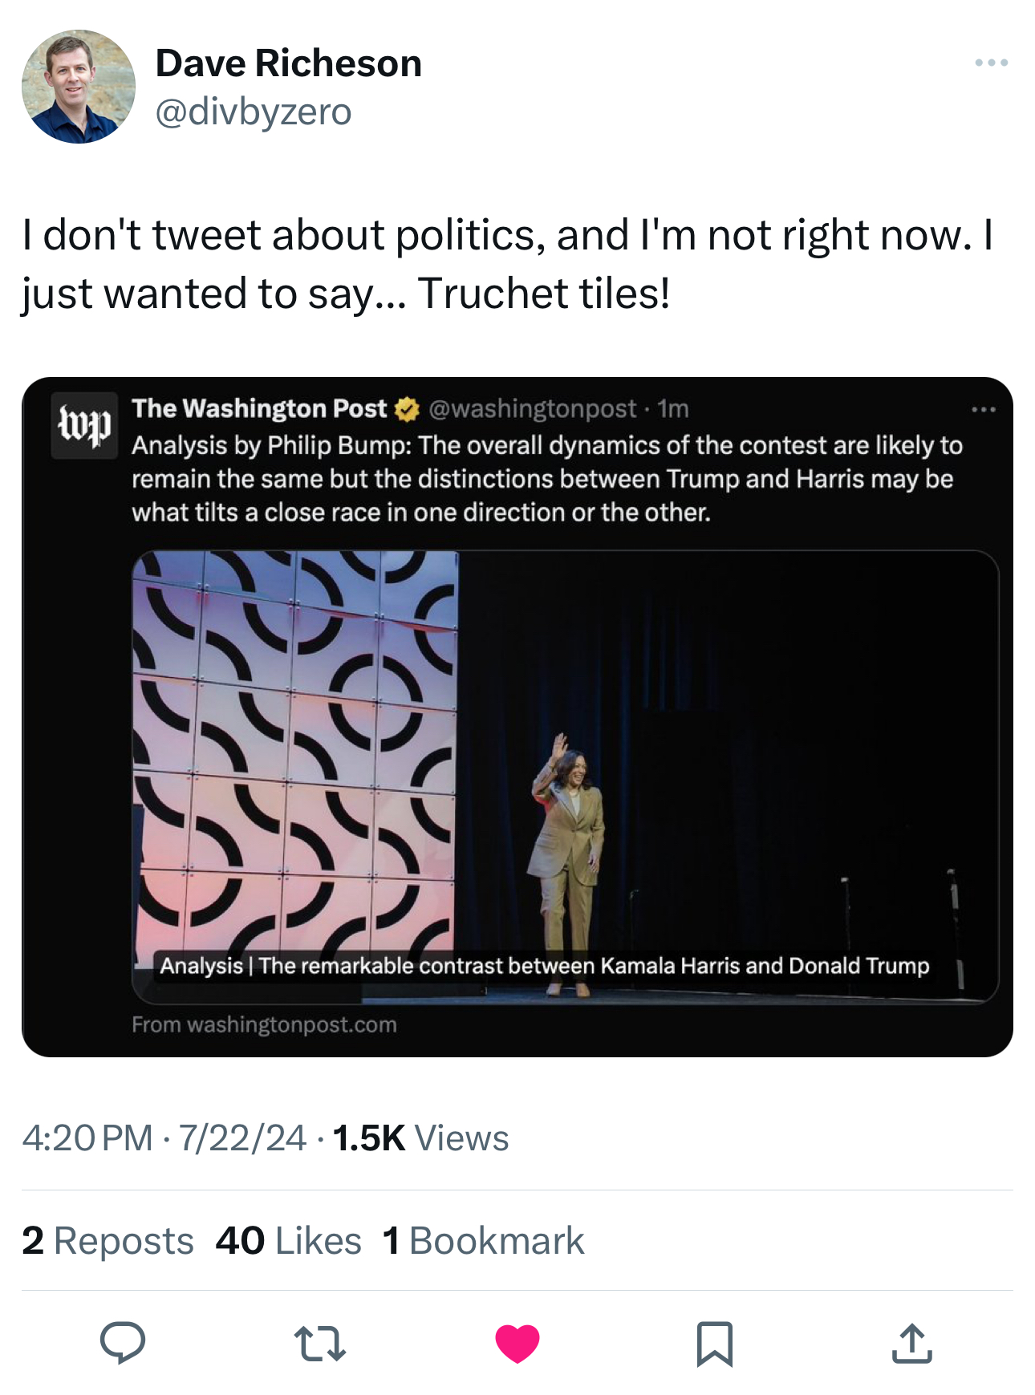The width and height of the screenshot is (1035, 1395).
Task: Open The Washington Post account name
Action: coord(259,409)
